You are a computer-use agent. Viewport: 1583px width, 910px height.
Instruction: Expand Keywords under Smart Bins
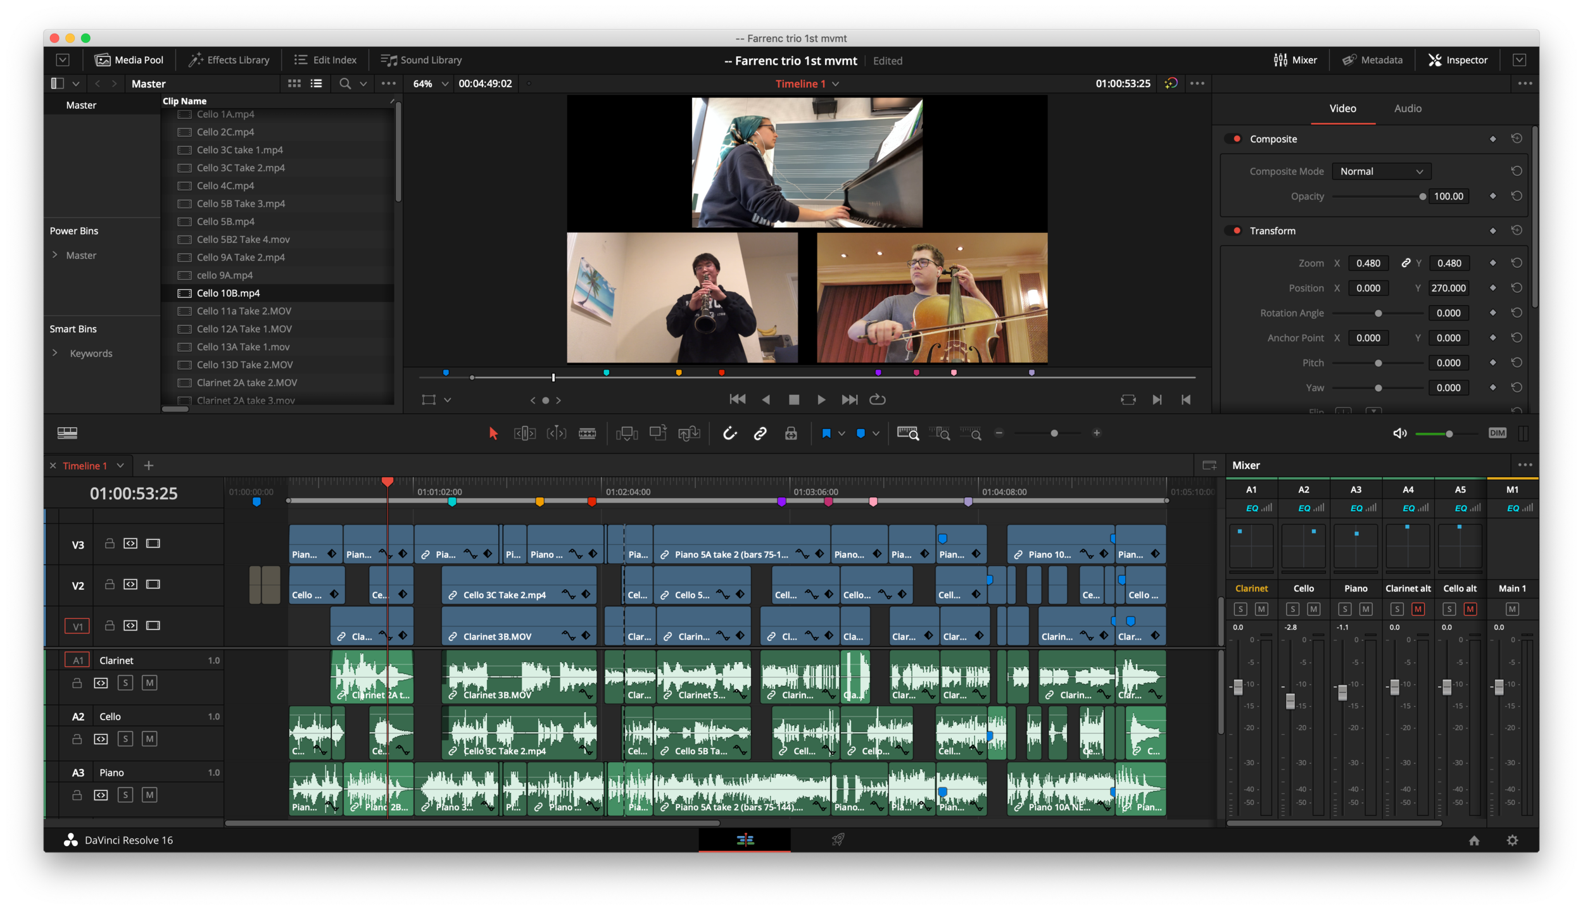point(54,353)
